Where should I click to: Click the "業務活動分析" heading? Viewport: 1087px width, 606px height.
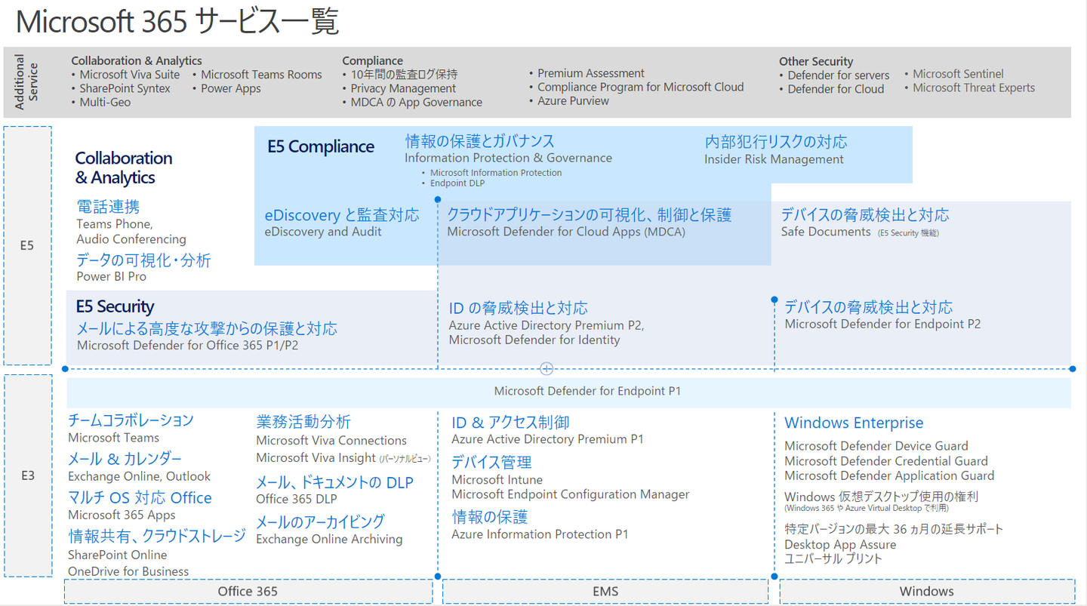point(303,422)
